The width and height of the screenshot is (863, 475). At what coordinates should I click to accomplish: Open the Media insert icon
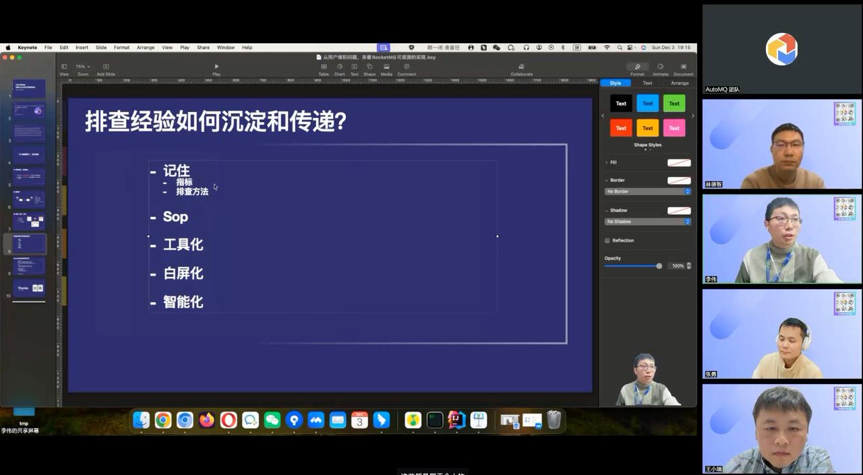pos(386,67)
